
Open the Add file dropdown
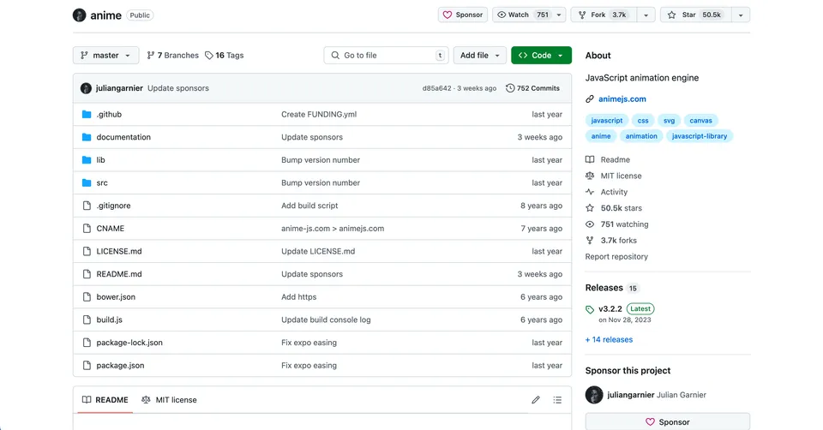pos(480,56)
